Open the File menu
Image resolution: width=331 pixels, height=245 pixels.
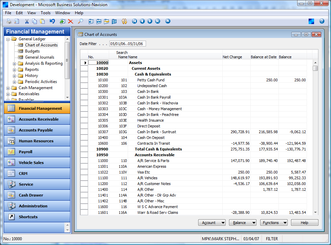point(8,13)
